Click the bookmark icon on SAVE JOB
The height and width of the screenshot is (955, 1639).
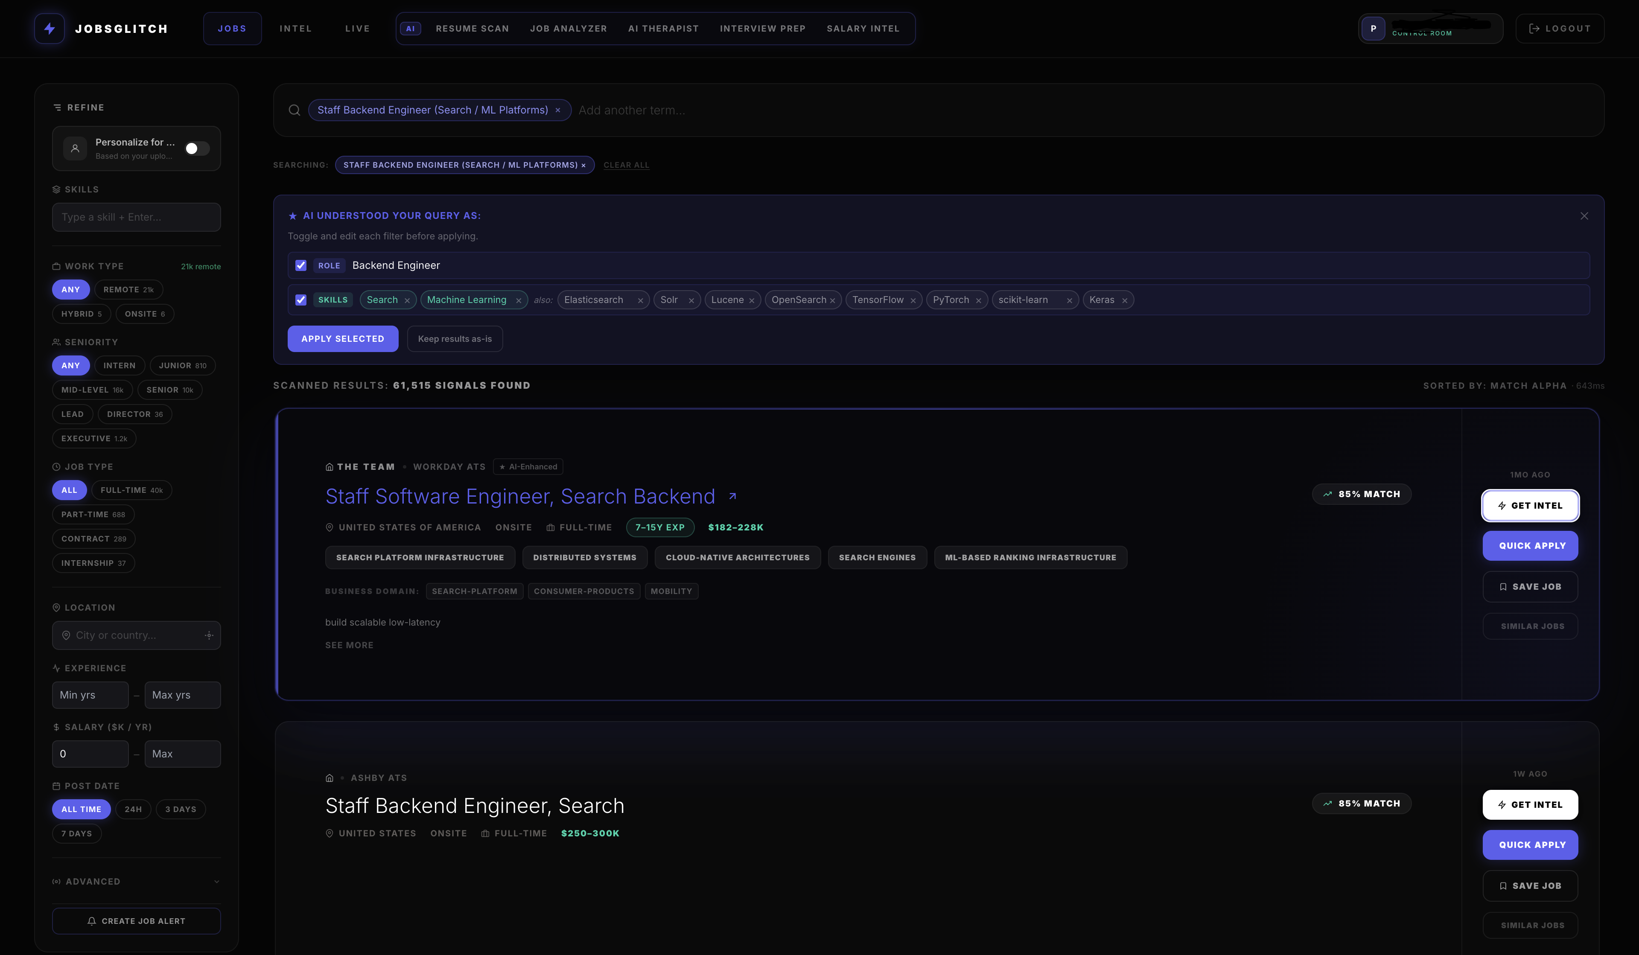point(1503,586)
